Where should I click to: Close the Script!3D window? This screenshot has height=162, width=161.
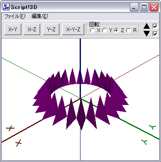(154, 7)
